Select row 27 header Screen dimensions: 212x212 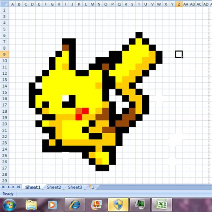coord(4,168)
